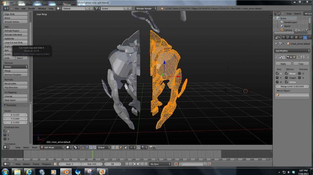The width and height of the screenshot is (313, 175).
Task: Click the Apply modifier button
Action: pyautogui.click(x=283, y=64)
